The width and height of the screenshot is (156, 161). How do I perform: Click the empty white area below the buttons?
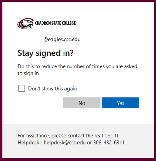click(x=78, y=116)
